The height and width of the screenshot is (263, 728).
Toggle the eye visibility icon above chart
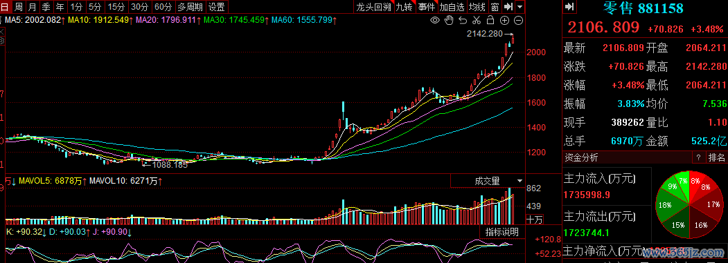435,20
